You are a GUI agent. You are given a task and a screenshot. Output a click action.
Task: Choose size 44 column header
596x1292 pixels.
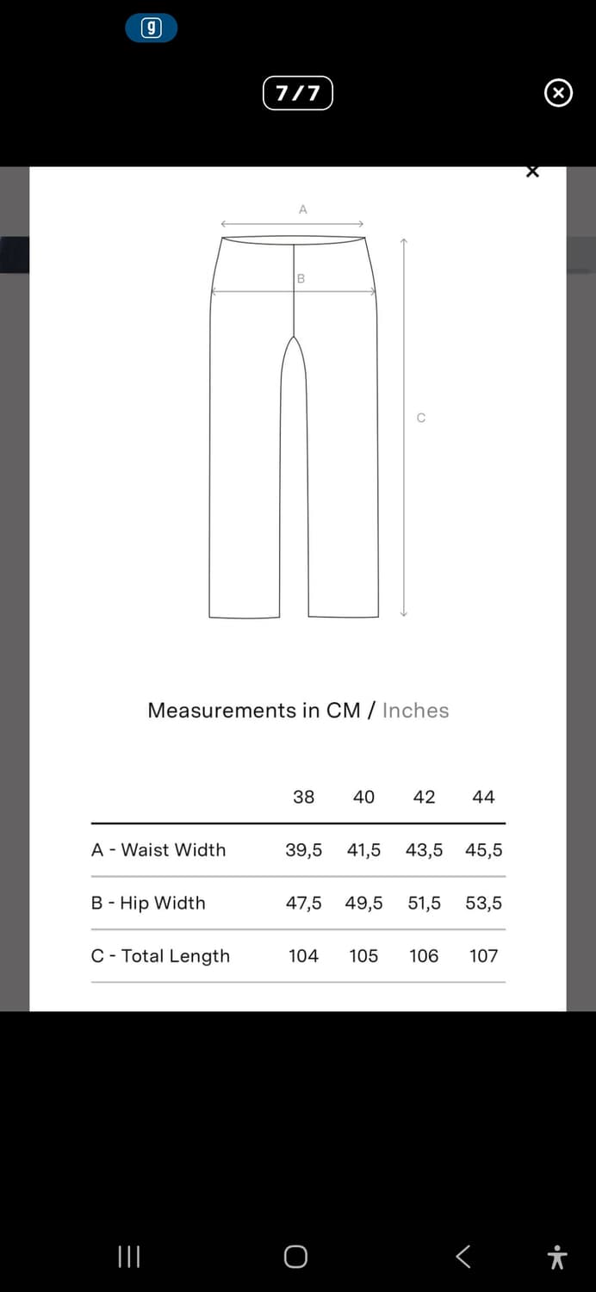(x=483, y=797)
